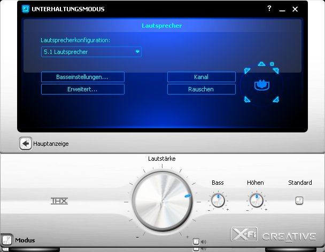This screenshot has width=325, height=252.
Task: Click the Bass knob
Action: click(218, 200)
